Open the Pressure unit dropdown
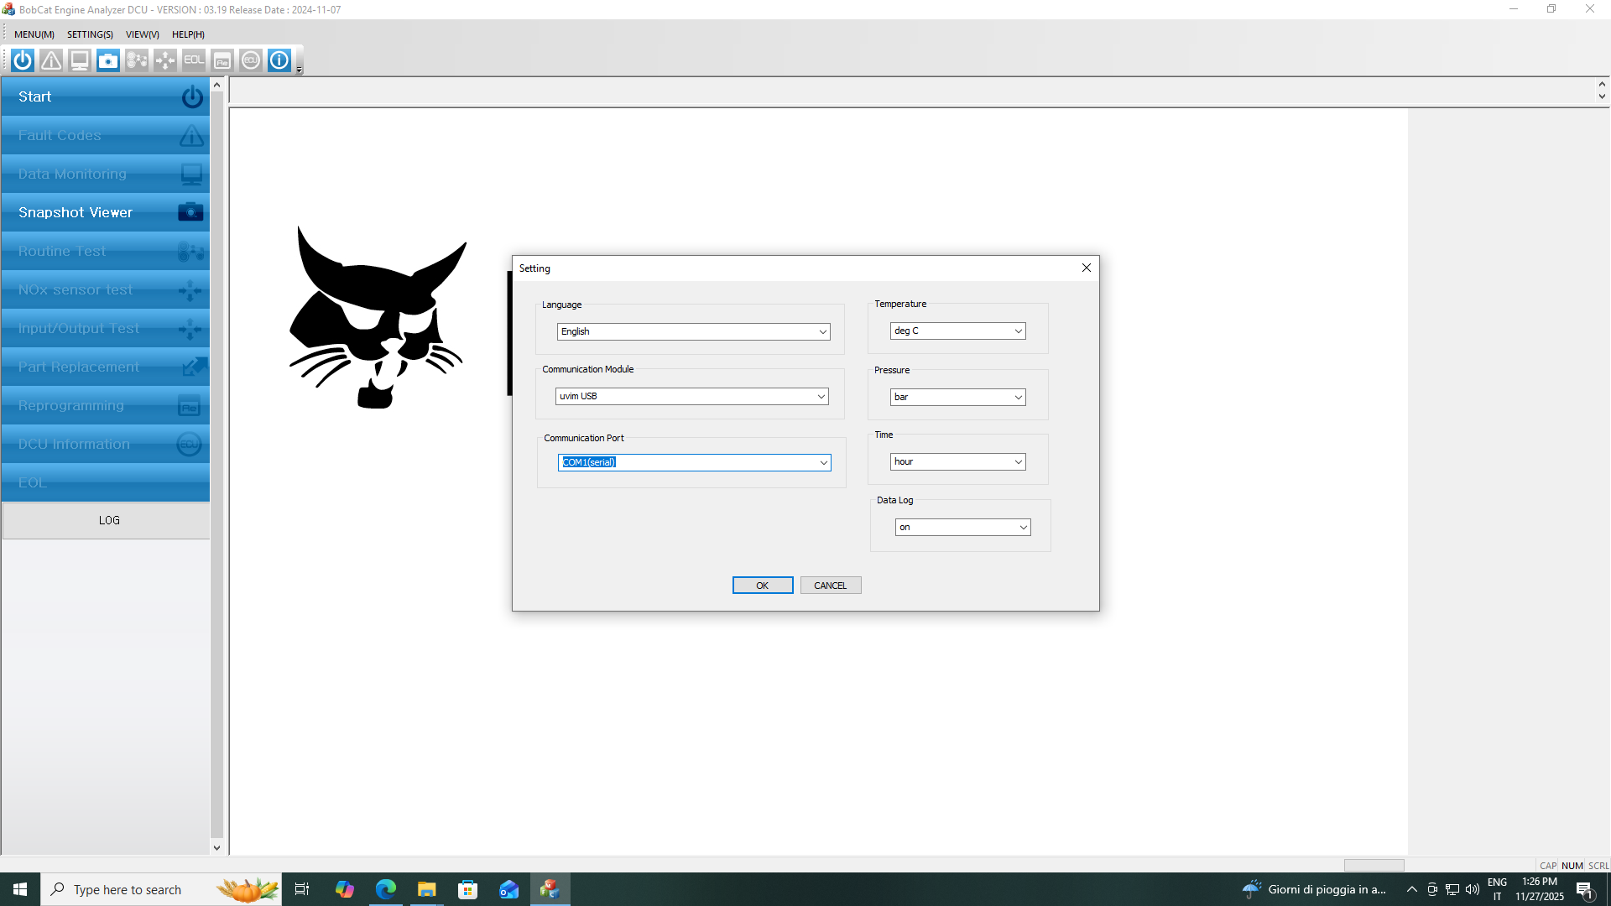 [1019, 397]
